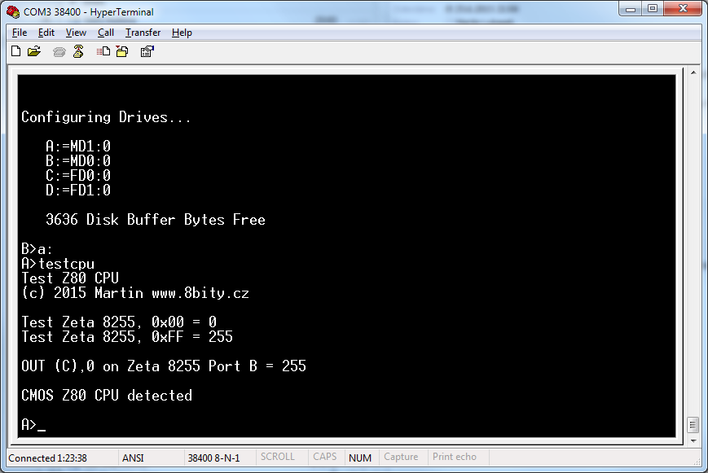Viewport: 708px width, 473px height.
Task: Click the 'B>a:' terminal line
Action: tap(37, 248)
